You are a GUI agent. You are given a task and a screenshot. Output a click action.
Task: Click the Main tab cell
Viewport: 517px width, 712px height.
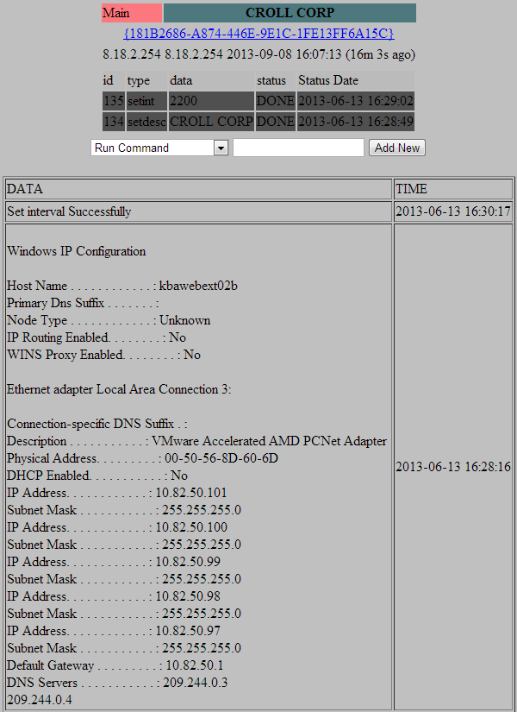point(131,13)
